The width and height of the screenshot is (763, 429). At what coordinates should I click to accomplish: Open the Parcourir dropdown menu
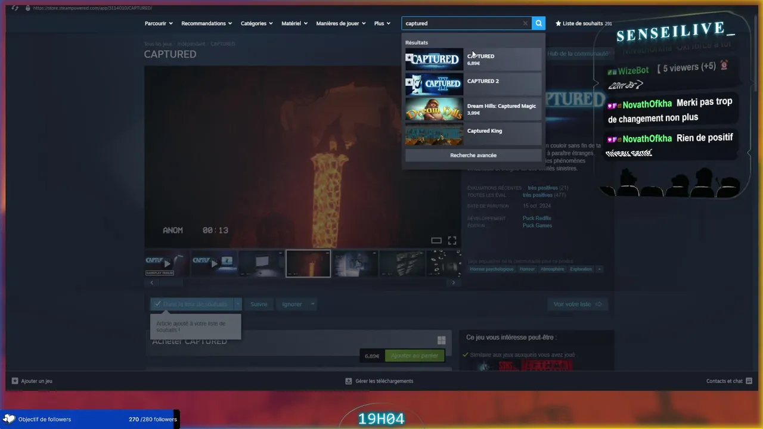coord(159,23)
